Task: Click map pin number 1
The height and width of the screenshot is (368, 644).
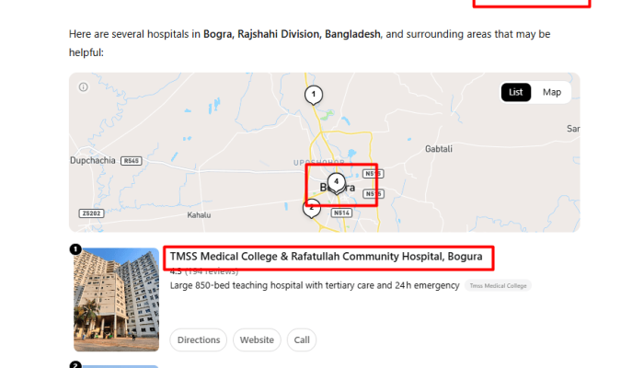Action: [x=314, y=95]
